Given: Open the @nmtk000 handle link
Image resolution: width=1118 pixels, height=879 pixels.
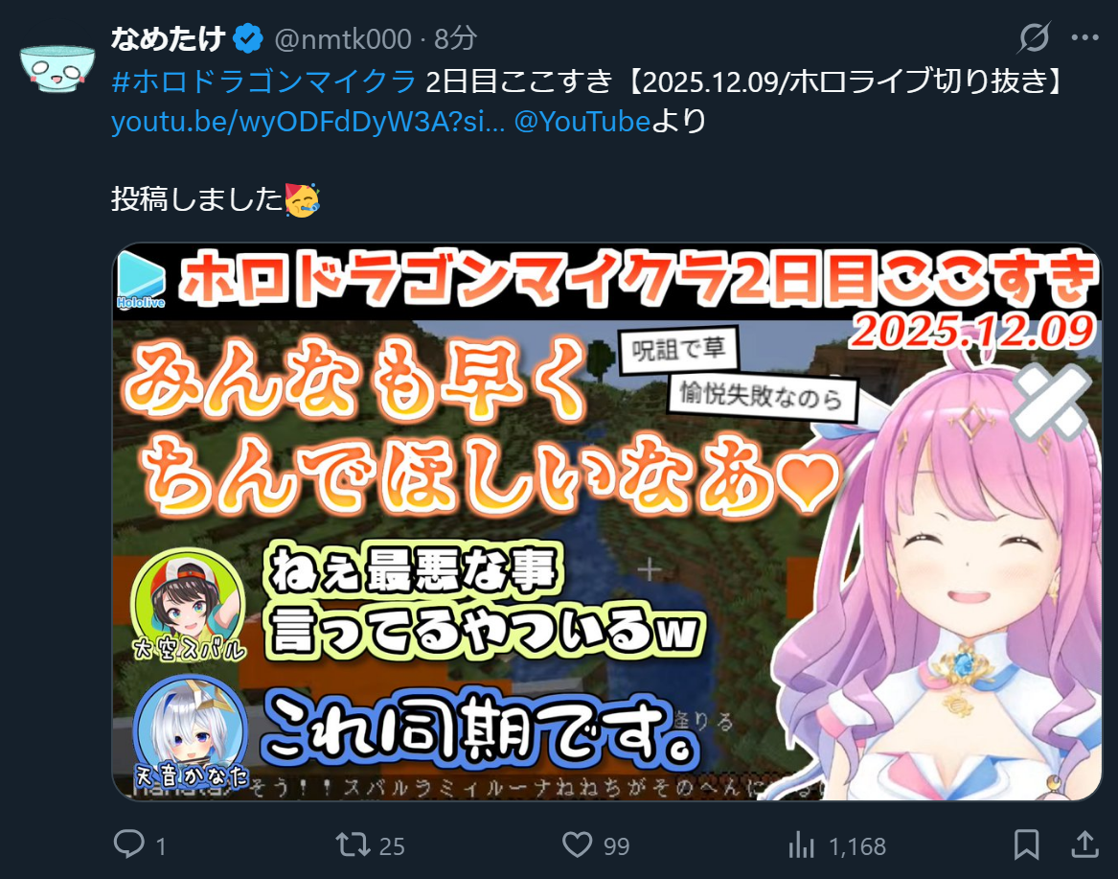Looking at the screenshot, I should (343, 39).
